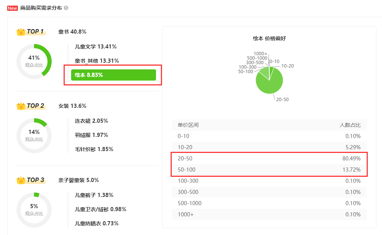Click the 5% 观众占比 donut chart

34,210
